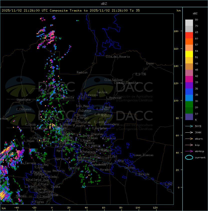
Task: Click the 'Potrerillos' map label
Action: 42,138
